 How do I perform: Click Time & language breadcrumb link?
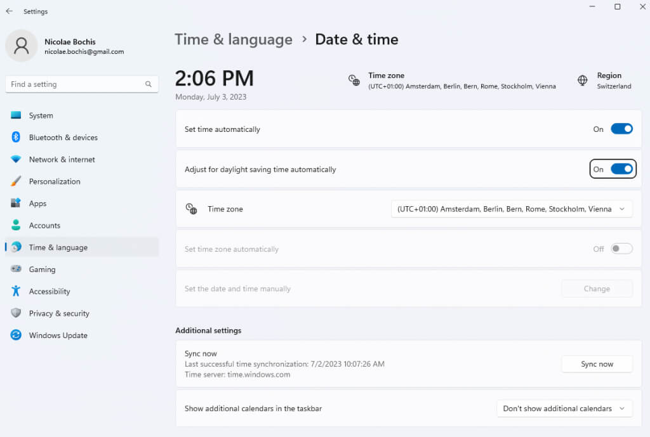coord(234,39)
